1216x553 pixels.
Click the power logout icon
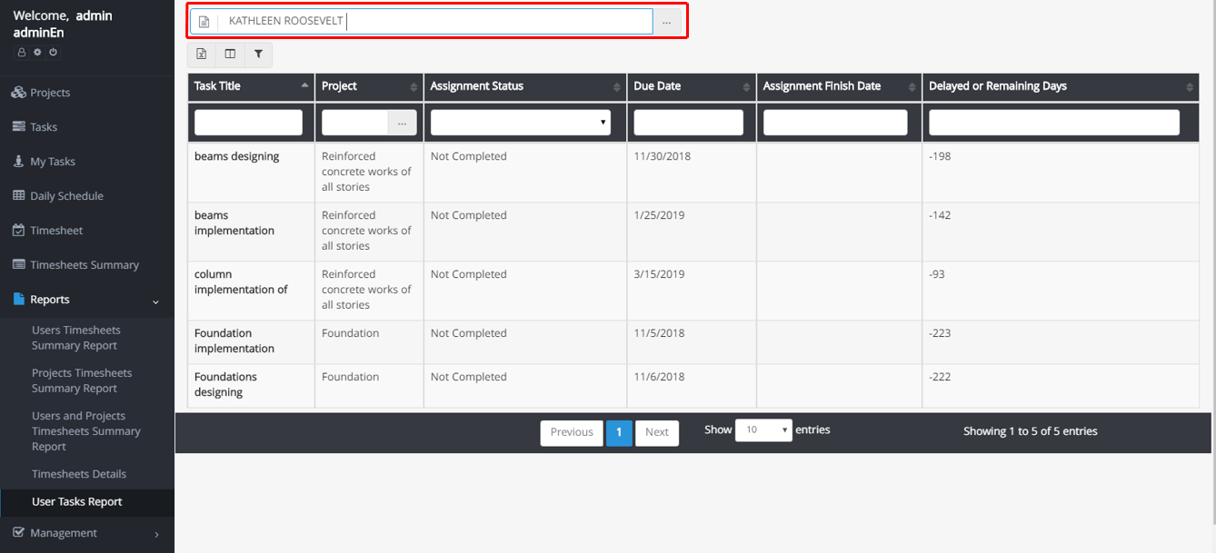[53, 53]
